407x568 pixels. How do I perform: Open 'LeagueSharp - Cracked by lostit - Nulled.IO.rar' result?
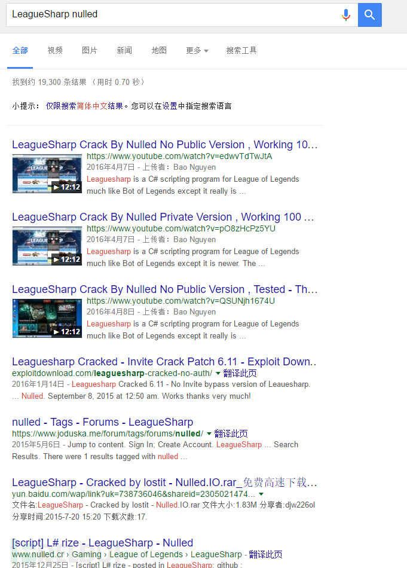164,483
